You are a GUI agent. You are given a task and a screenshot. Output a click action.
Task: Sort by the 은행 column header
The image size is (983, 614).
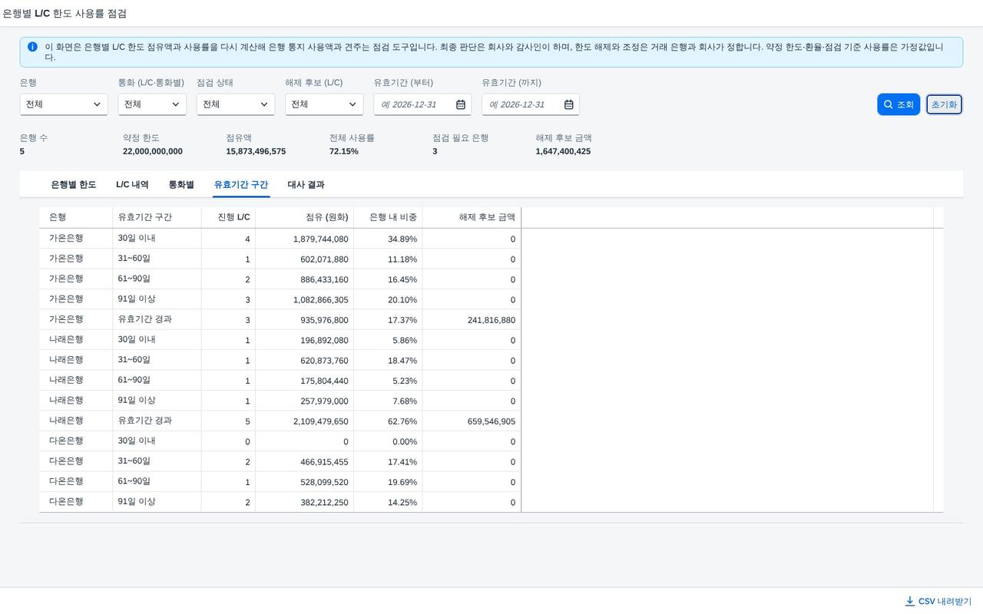click(x=76, y=217)
